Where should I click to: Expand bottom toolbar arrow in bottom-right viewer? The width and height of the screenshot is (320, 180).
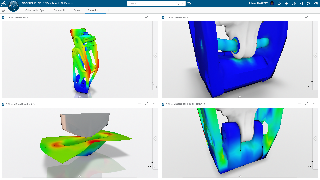click(x=240, y=176)
